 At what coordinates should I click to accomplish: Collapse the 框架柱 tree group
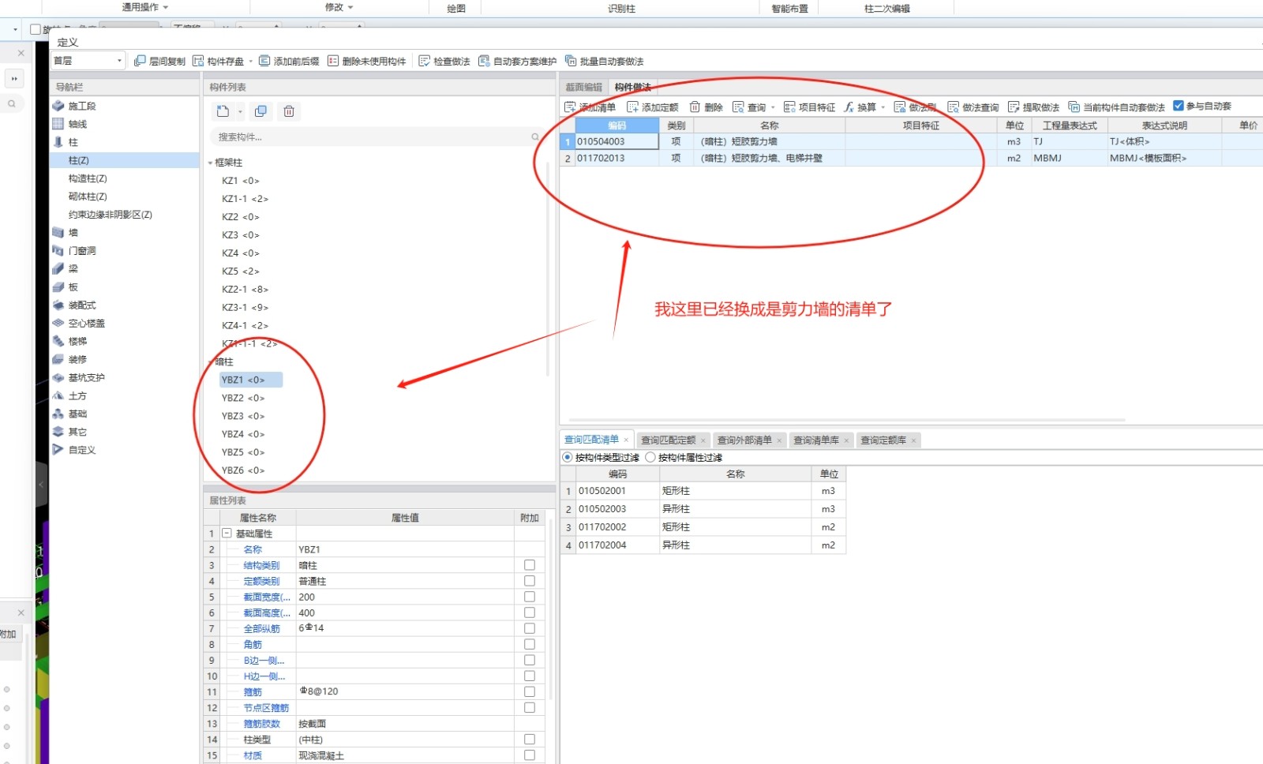point(210,163)
